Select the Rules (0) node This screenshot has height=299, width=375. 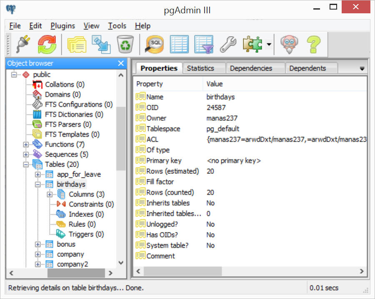(82, 224)
